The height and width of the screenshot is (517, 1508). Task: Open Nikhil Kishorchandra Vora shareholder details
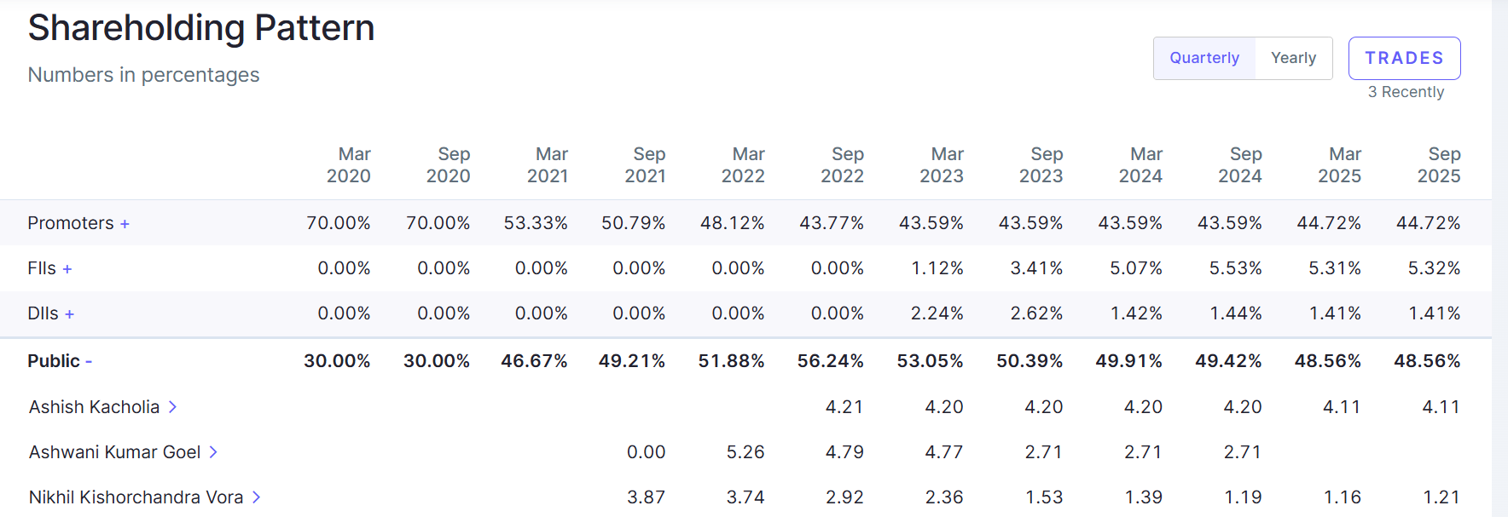136,497
